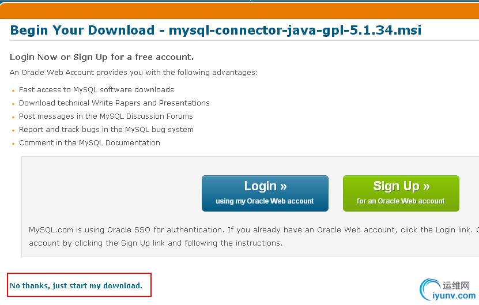This screenshot has width=479, height=305.
Task: Click the iyunv.com watermark text
Action: pos(454,296)
